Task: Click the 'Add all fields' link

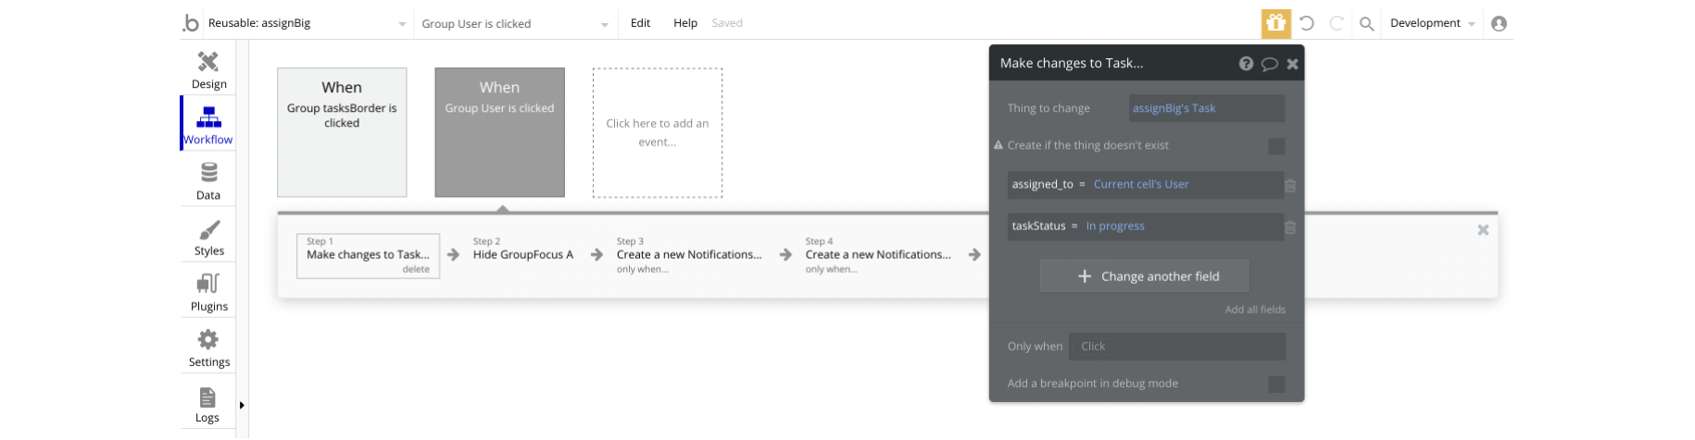Action: coord(1254,310)
